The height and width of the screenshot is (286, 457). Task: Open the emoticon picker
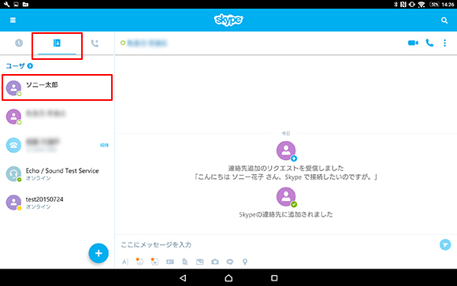coord(139,262)
